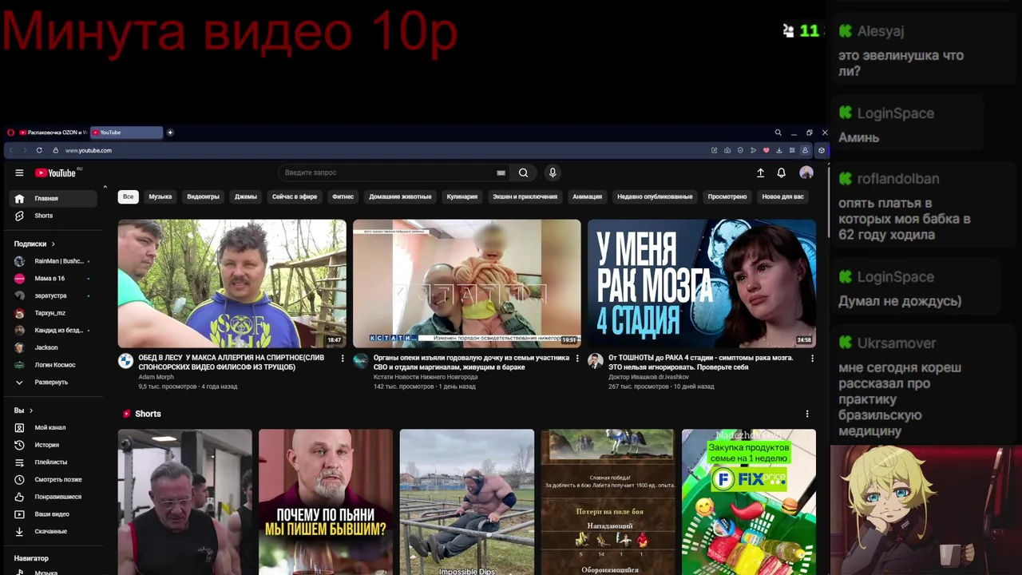Open the Impossible Dips short
The width and height of the screenshot is (1022, 575).
pyautogui.click(x=467, y=502)
